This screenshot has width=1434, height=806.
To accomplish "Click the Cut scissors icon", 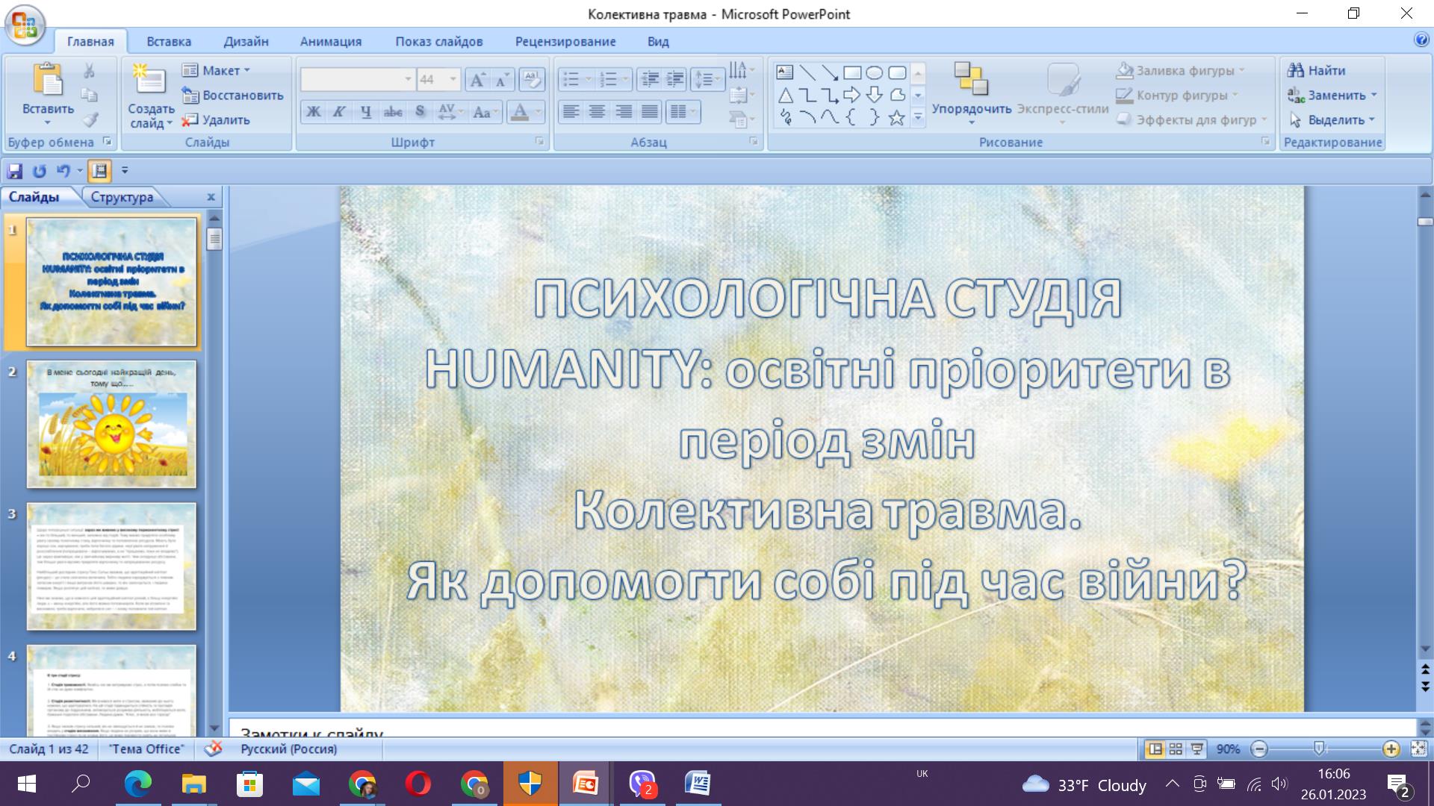I will (x=89, y=71).
